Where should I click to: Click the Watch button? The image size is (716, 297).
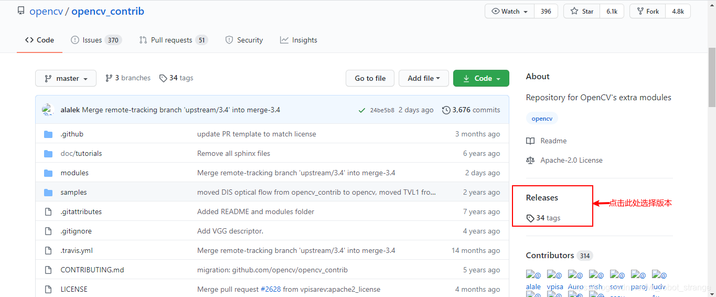coord(510,11)
